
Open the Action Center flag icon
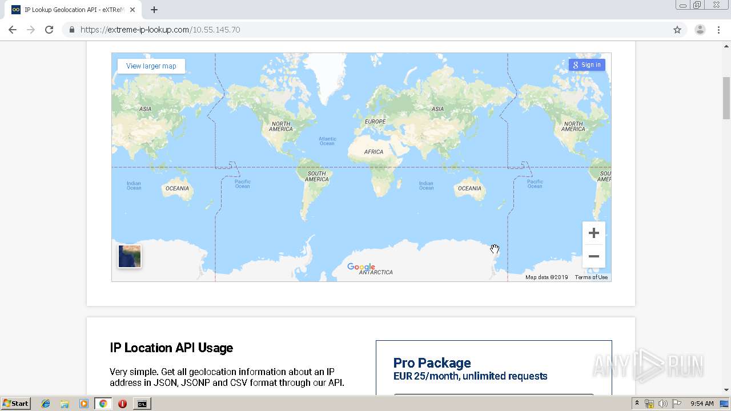click(x=677, y=404)
